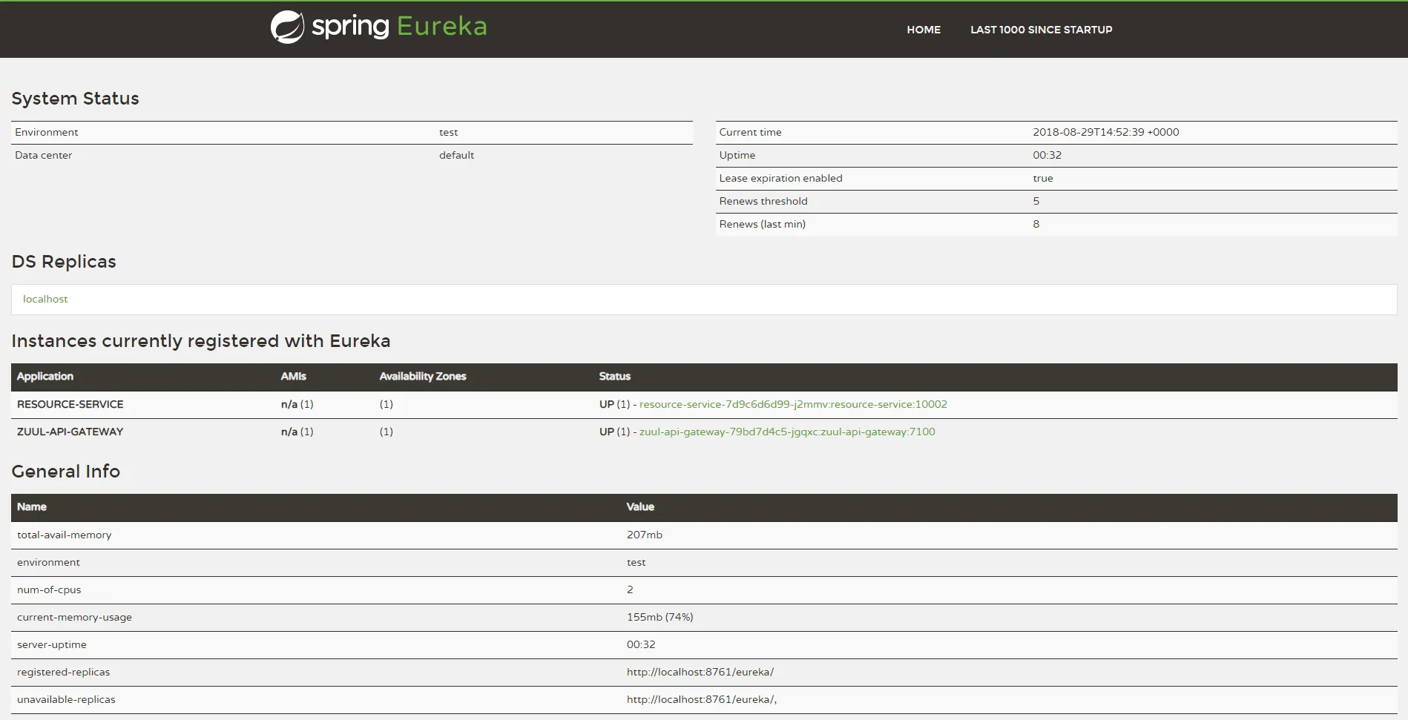Viewport: 1408px width, 720px height.
Task: Click n/a (1) AMI cell for ZUUL-API-GATEWAY
Action: pos(297,432)
